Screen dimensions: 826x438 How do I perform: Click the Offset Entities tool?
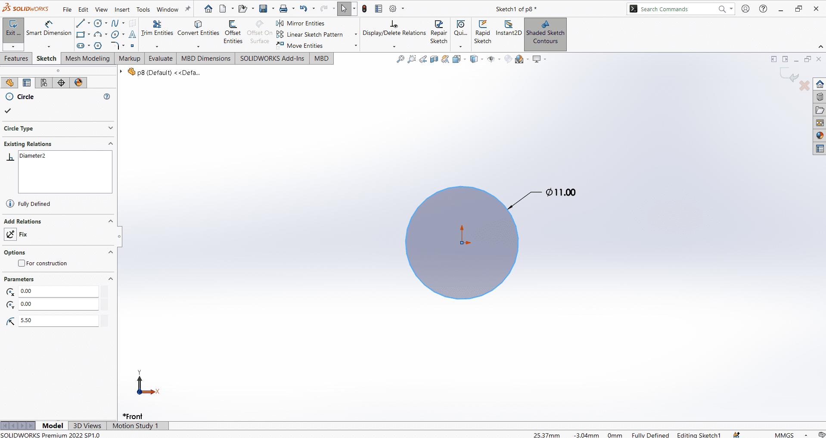click(233, 32)
